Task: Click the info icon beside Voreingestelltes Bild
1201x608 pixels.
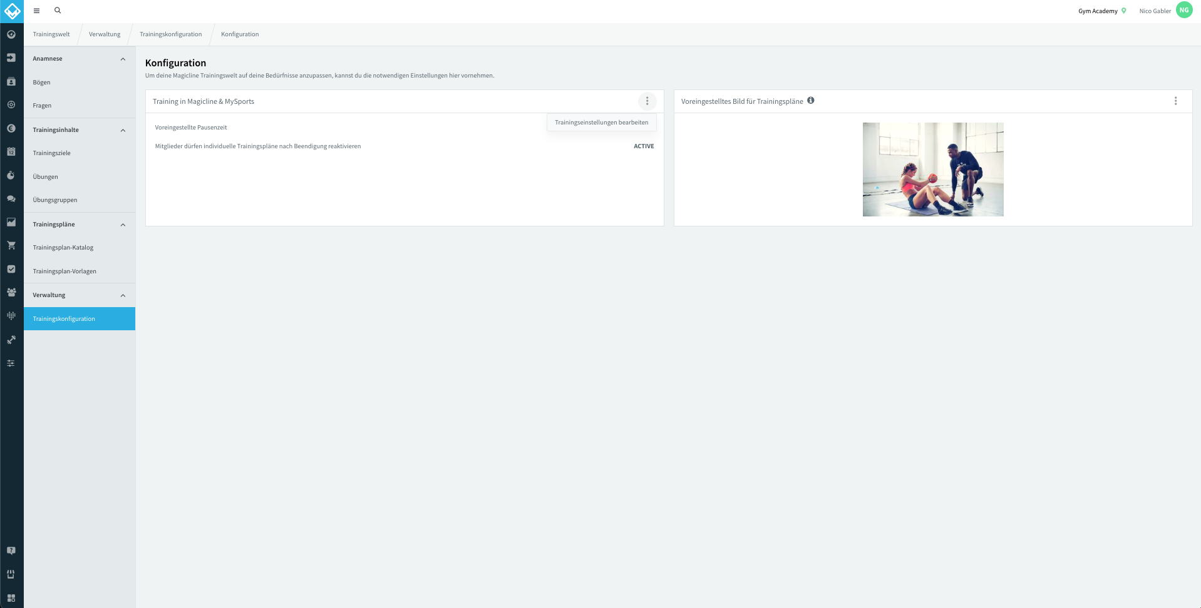Action: [811, 100]
